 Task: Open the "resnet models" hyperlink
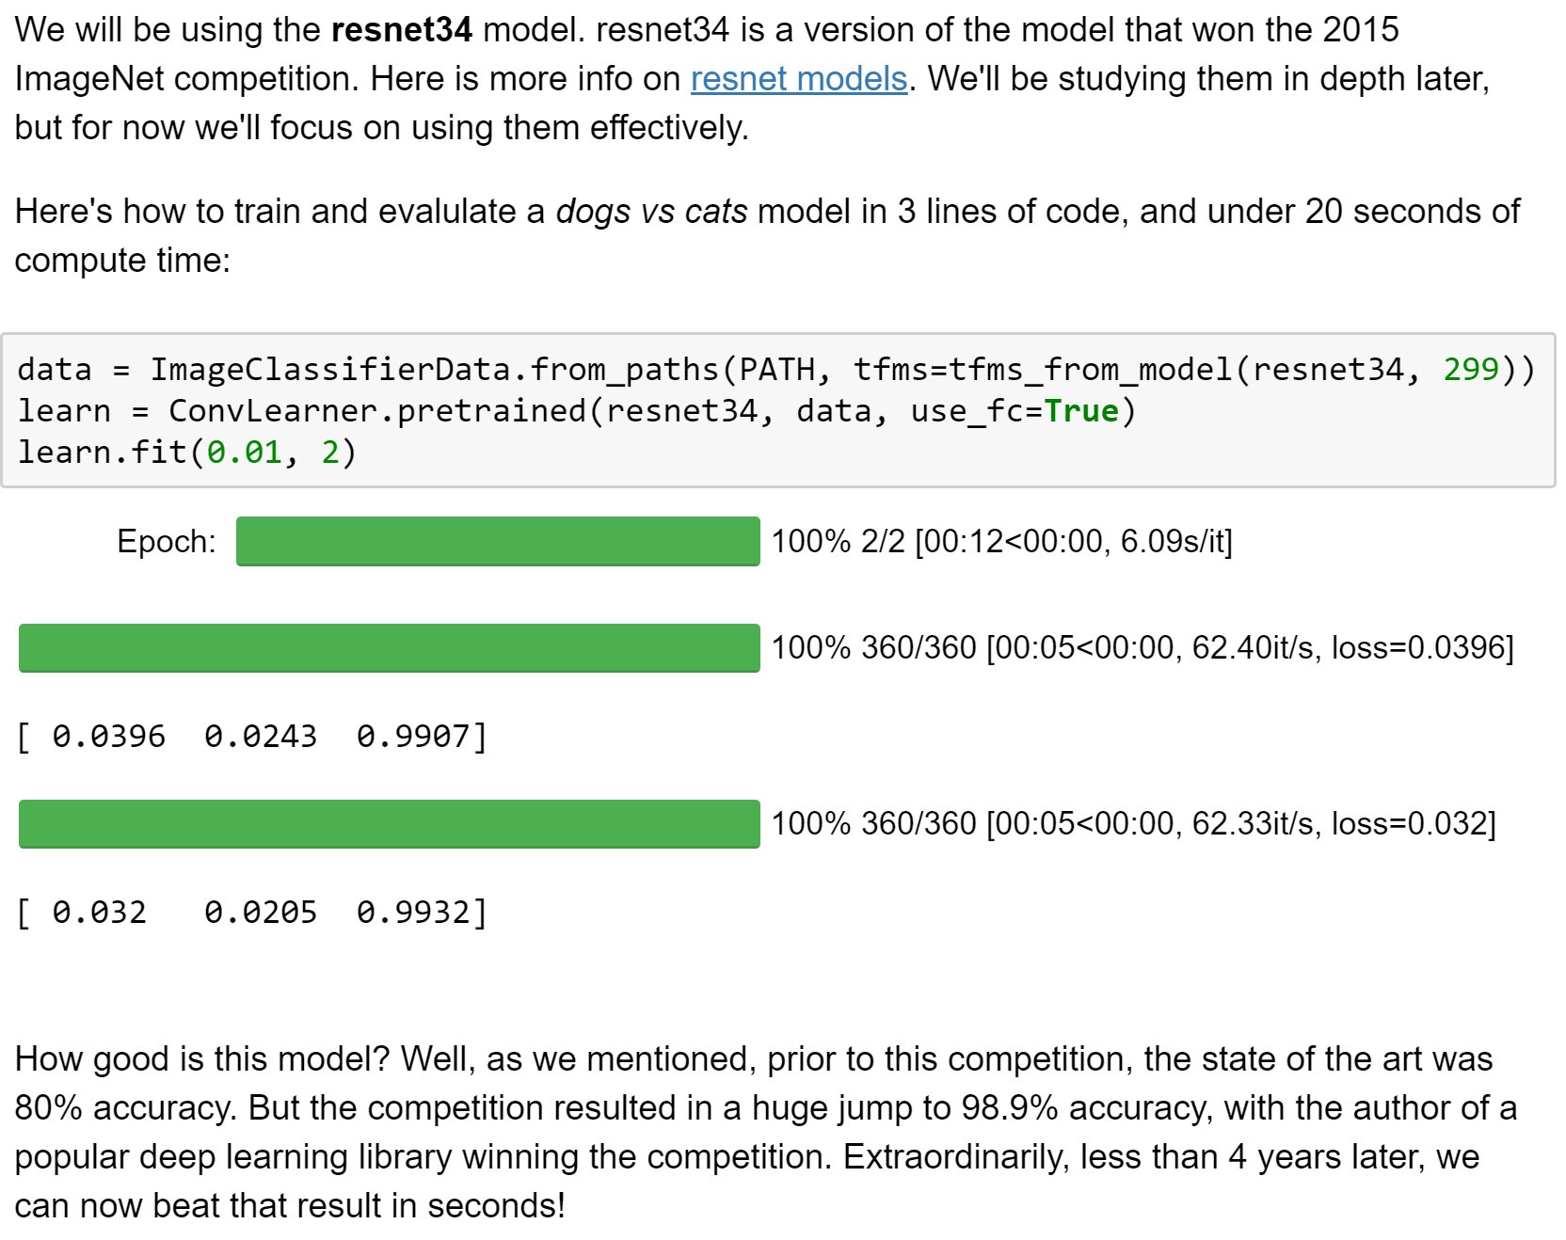pos(798,79)
